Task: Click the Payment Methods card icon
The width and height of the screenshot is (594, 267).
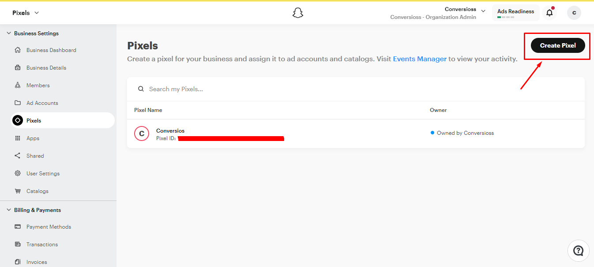Action: (x=18, y=227)
